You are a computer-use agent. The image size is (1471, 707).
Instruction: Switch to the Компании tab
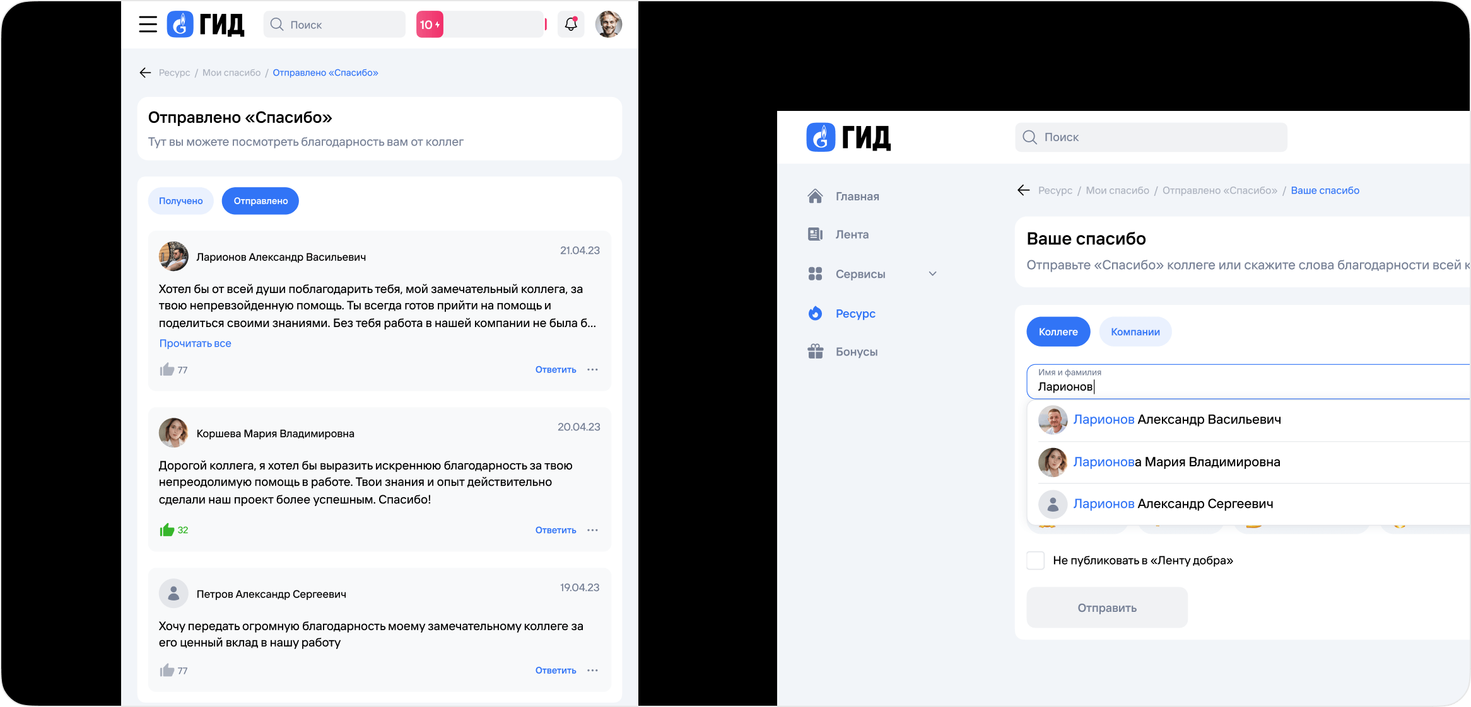(1135, 332)
